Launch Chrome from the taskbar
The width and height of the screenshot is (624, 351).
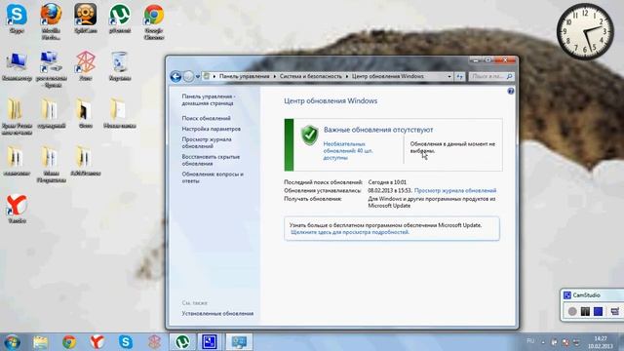pyautogui.click(x=69, y=342)
